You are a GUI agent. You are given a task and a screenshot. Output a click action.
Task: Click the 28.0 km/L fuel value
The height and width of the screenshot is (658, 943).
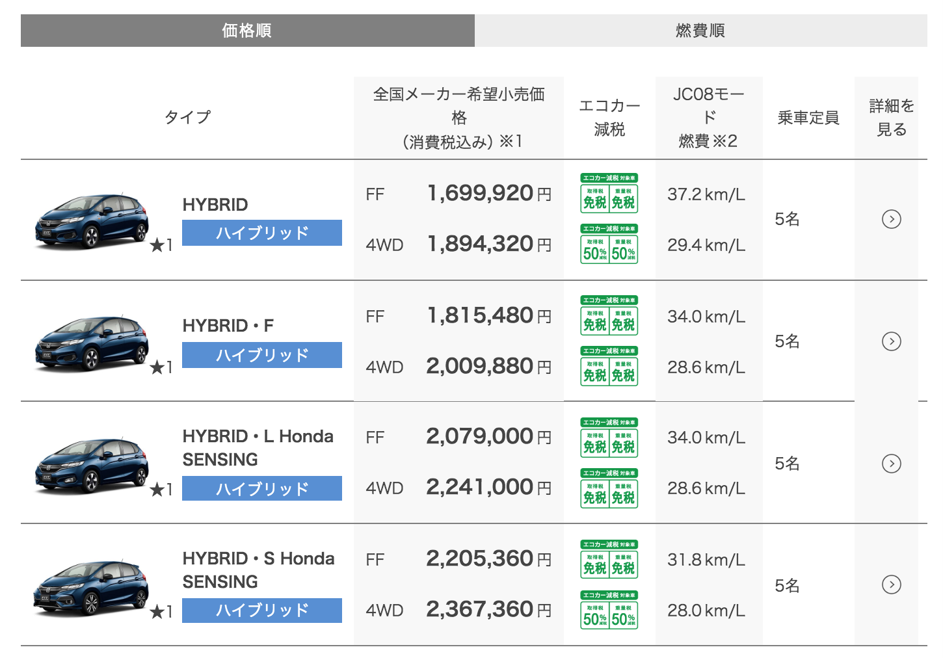[706, 611]
